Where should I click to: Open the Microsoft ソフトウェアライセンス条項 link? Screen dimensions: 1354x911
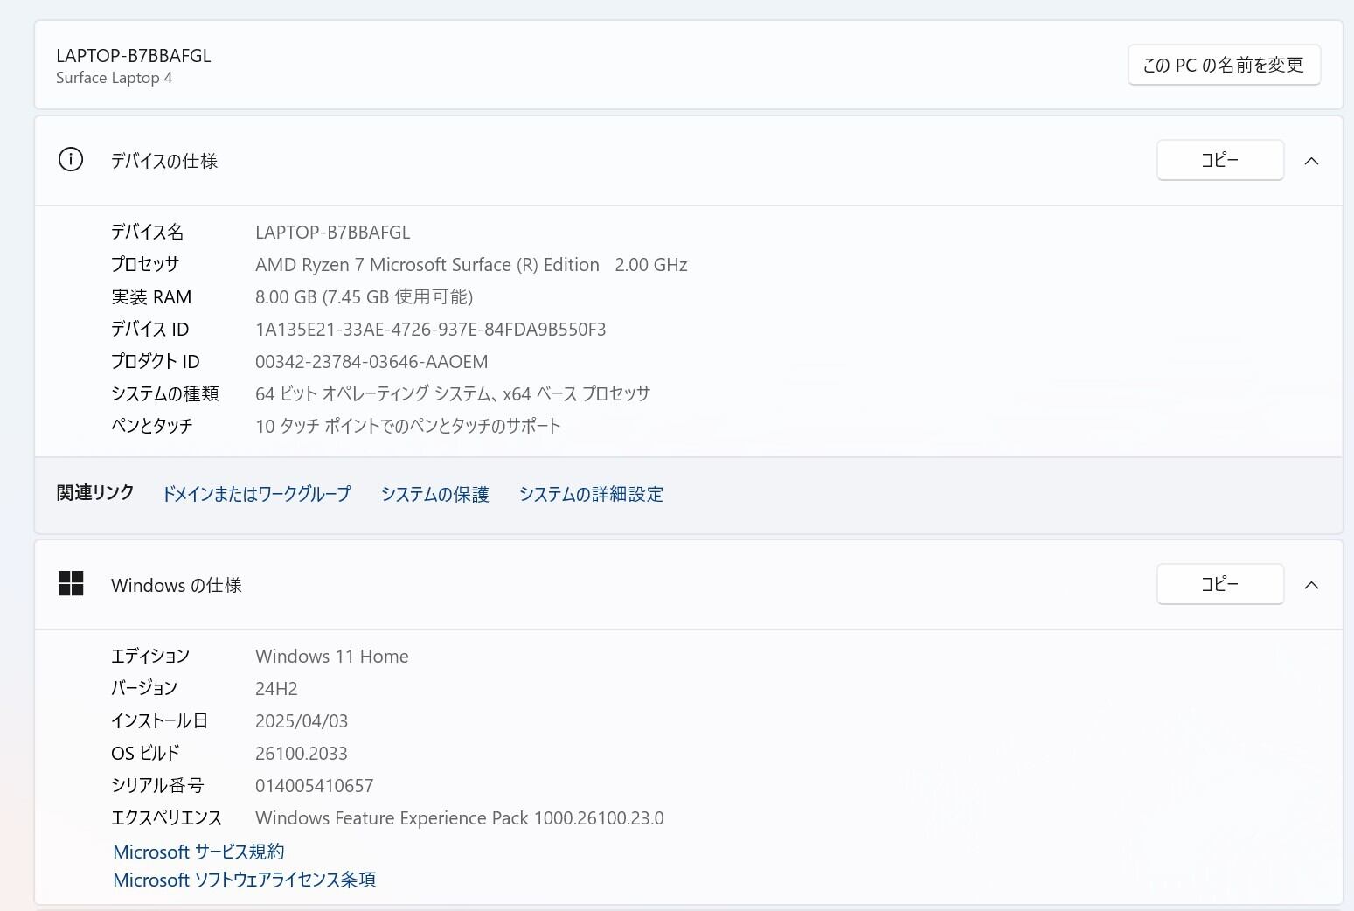tap(245, 880)
